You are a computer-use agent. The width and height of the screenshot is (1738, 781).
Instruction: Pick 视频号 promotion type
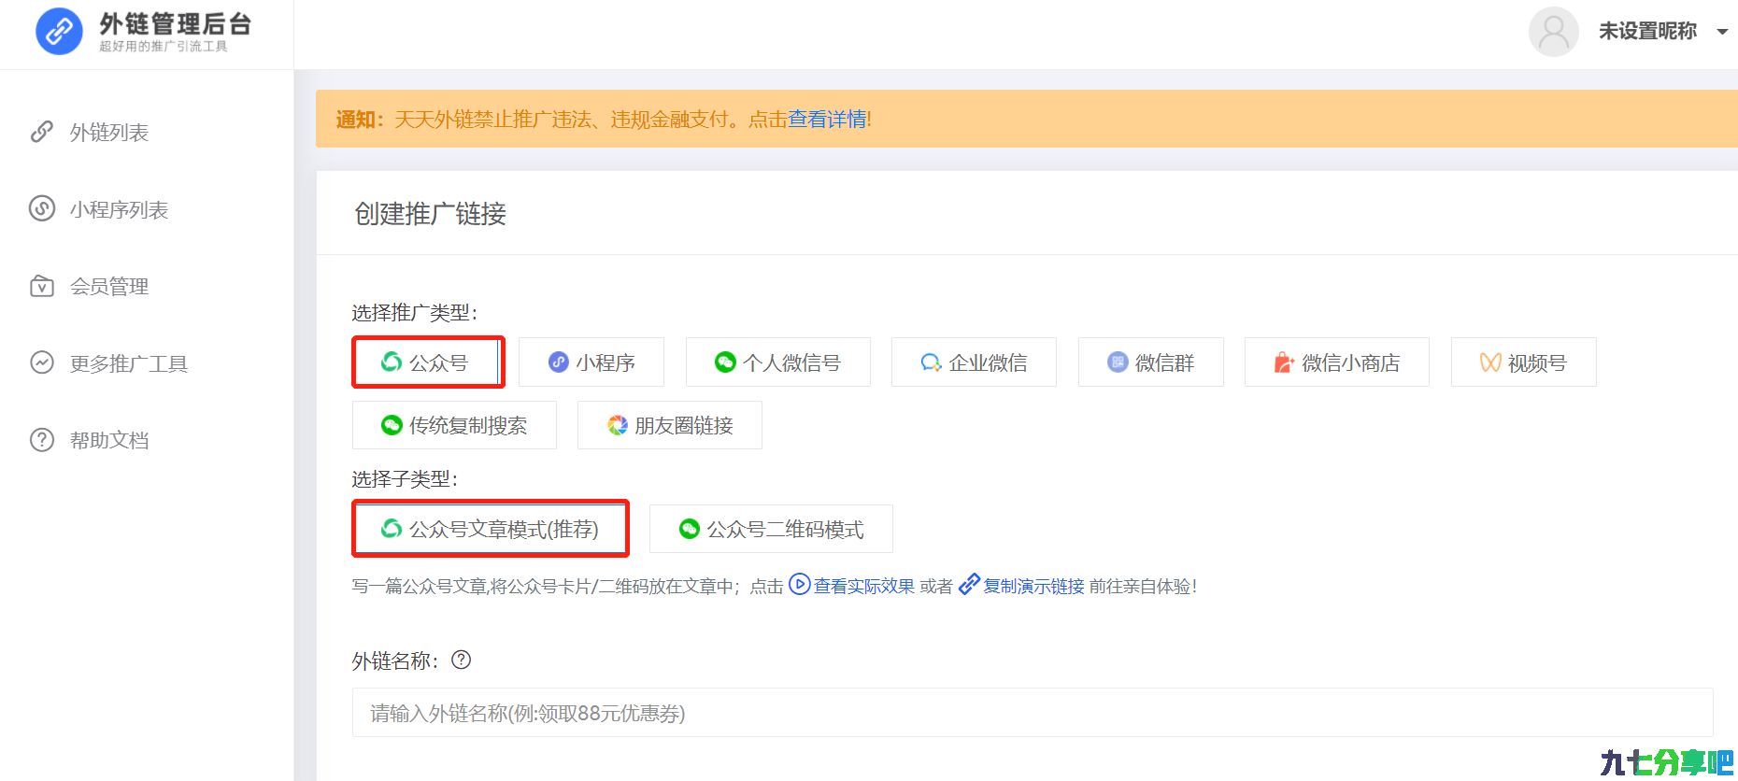point(1524,362)
